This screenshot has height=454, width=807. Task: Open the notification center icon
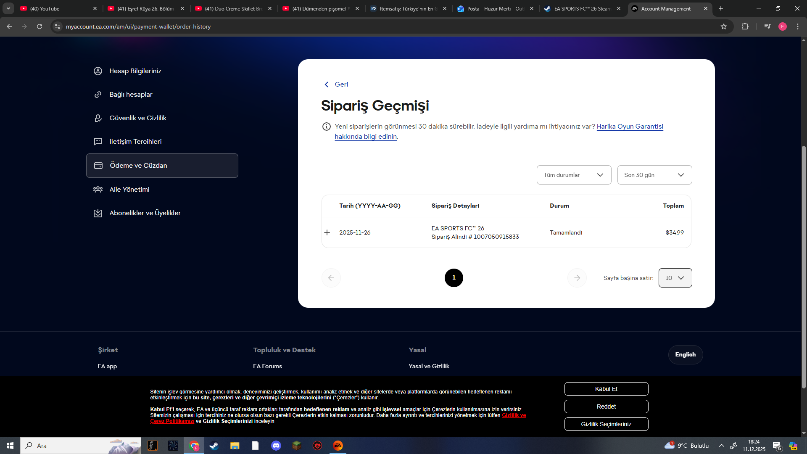point(777,446)
